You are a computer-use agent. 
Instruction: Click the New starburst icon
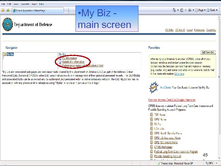(x=154, y=87)
